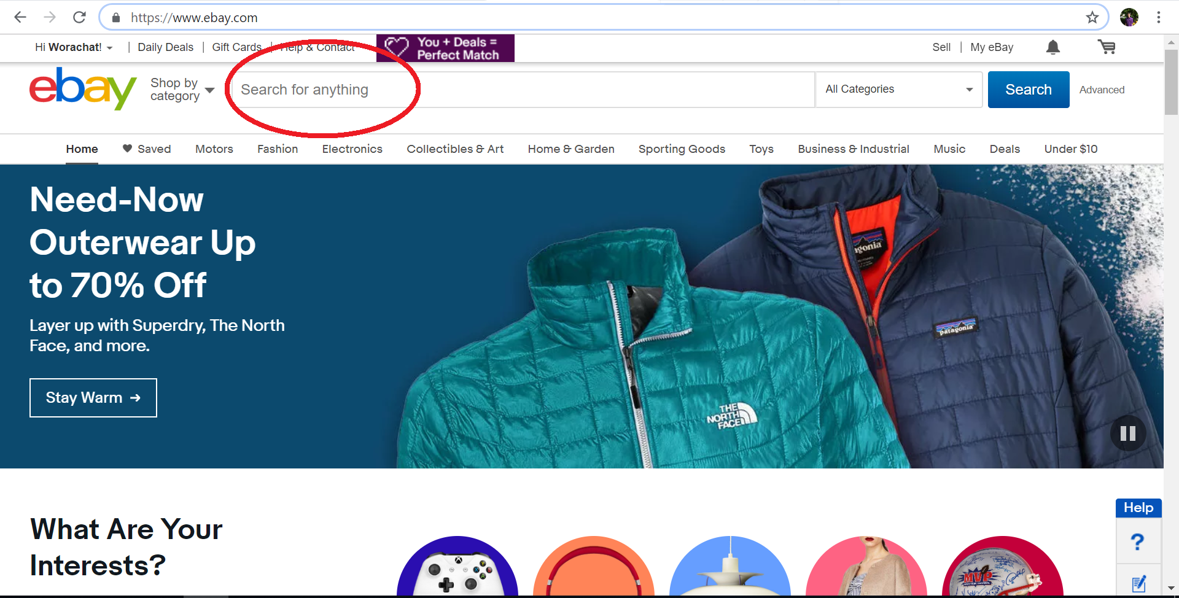Open Advanced search link
Image resolution: width=1179 pixels, height=598 pixels.
[x=1102, y=90]
